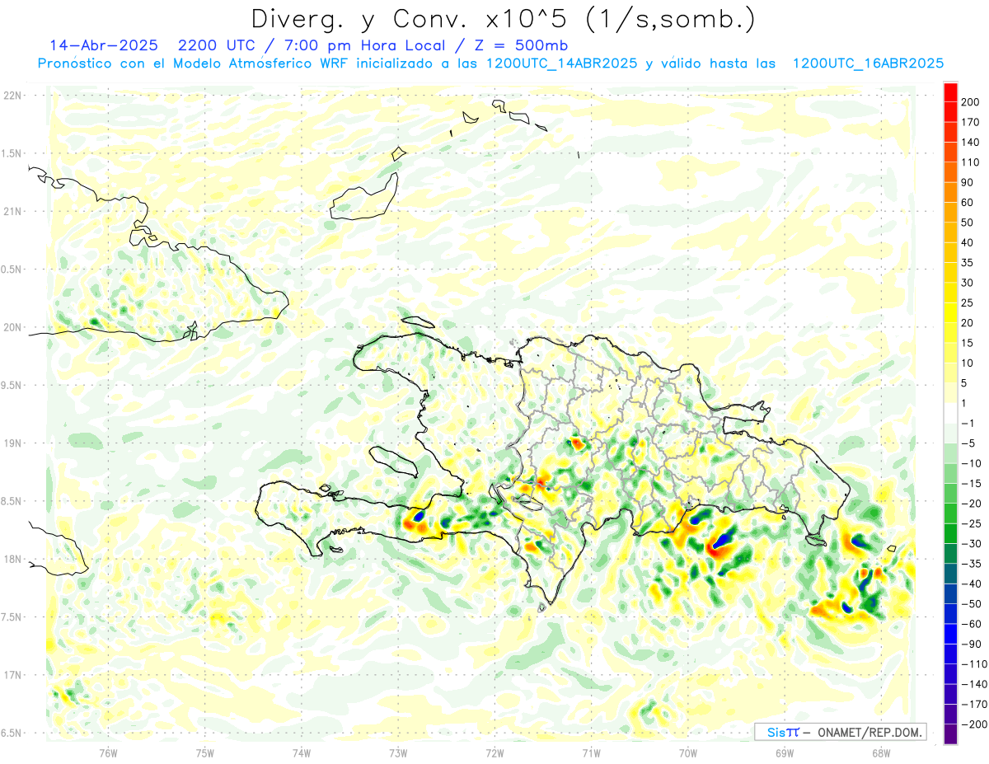Click the '-140' colorbar value
989x764 pixels.
(x=973, y=684)
